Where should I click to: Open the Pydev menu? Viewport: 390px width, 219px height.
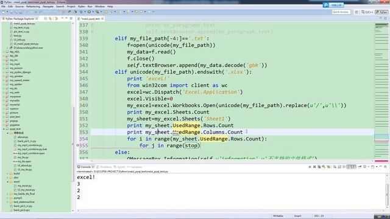(x=81, y=7)
